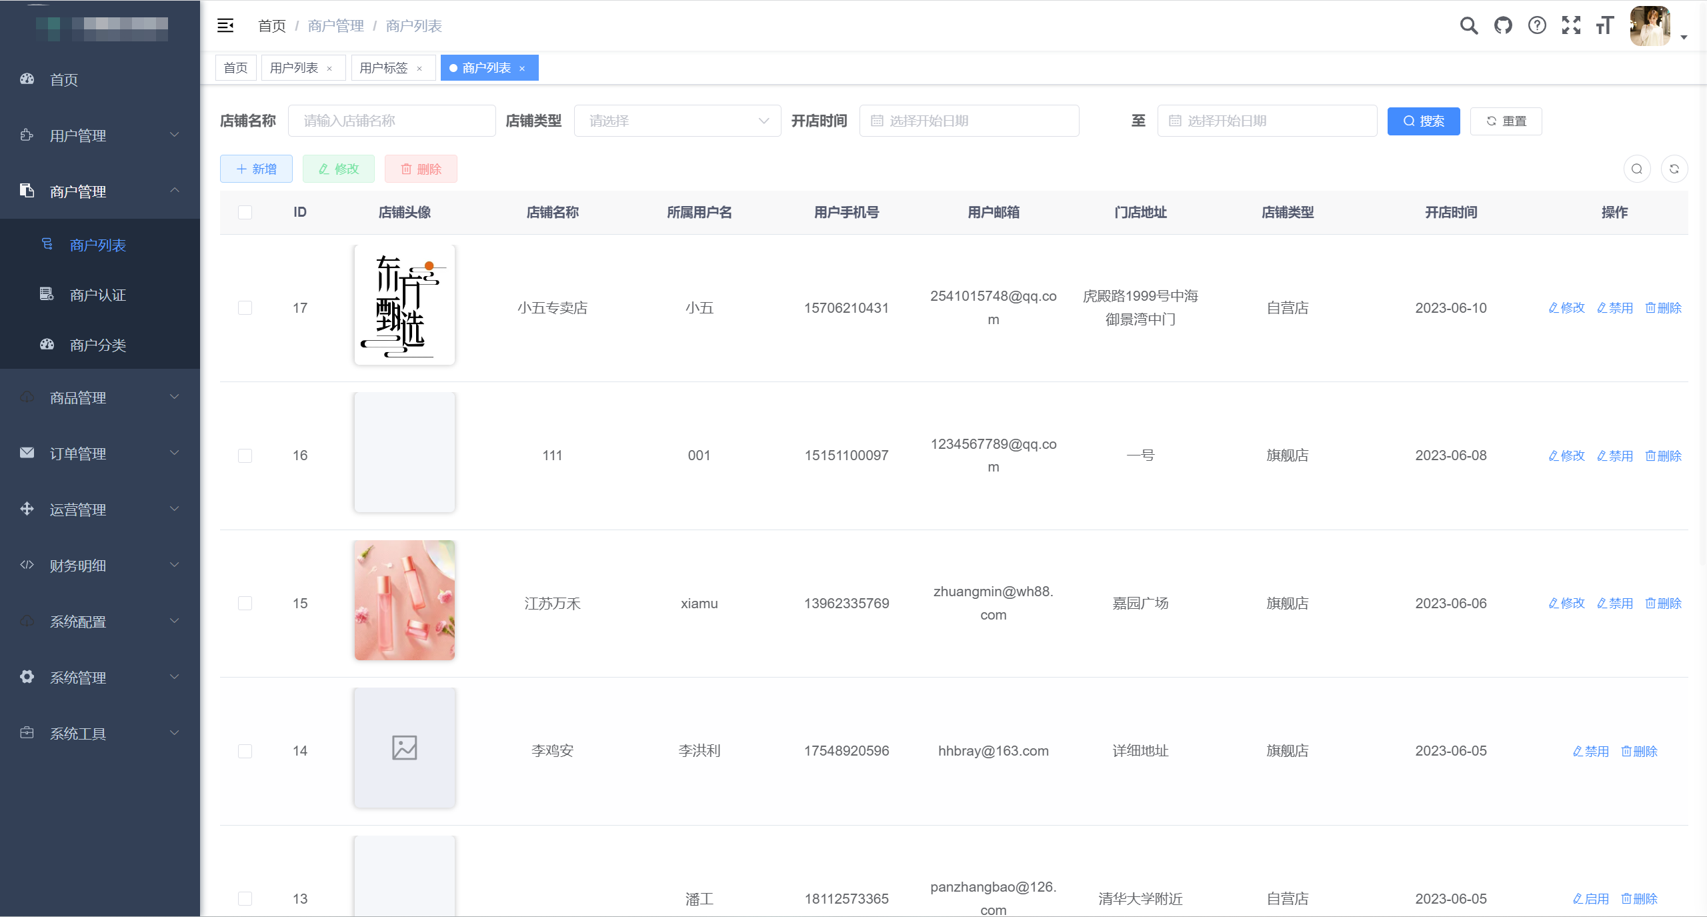Click the 重置 button
Viewport: 1707px width, 917px height.
(1506, 121)
